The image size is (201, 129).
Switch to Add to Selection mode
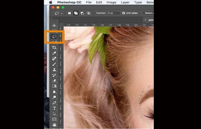[x=76, y=13]
